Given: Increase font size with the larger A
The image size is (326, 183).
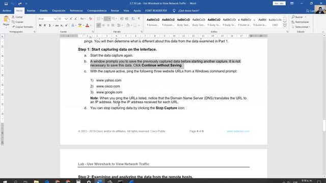Looking at the screenshot, I should tap(71, 19).
